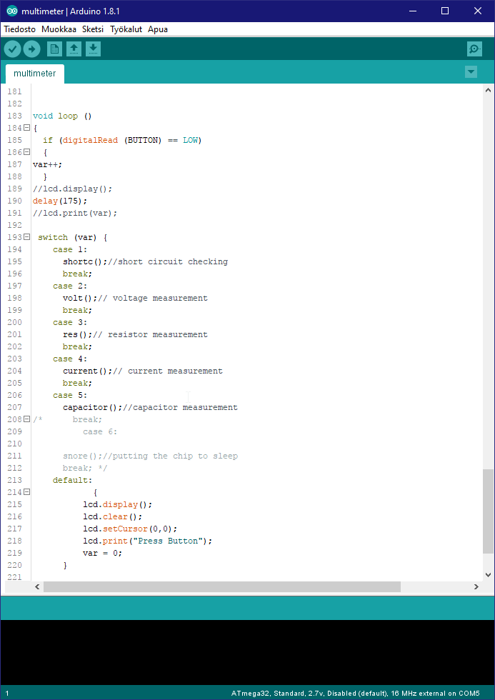Click 'volt();' call on line 198
The width and height of the screenshot is (495, 700).
[x=80, y=299]
